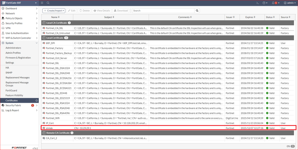Expand the VPN menu
This screenshot has height=150, width=298.
click(19, 28)
